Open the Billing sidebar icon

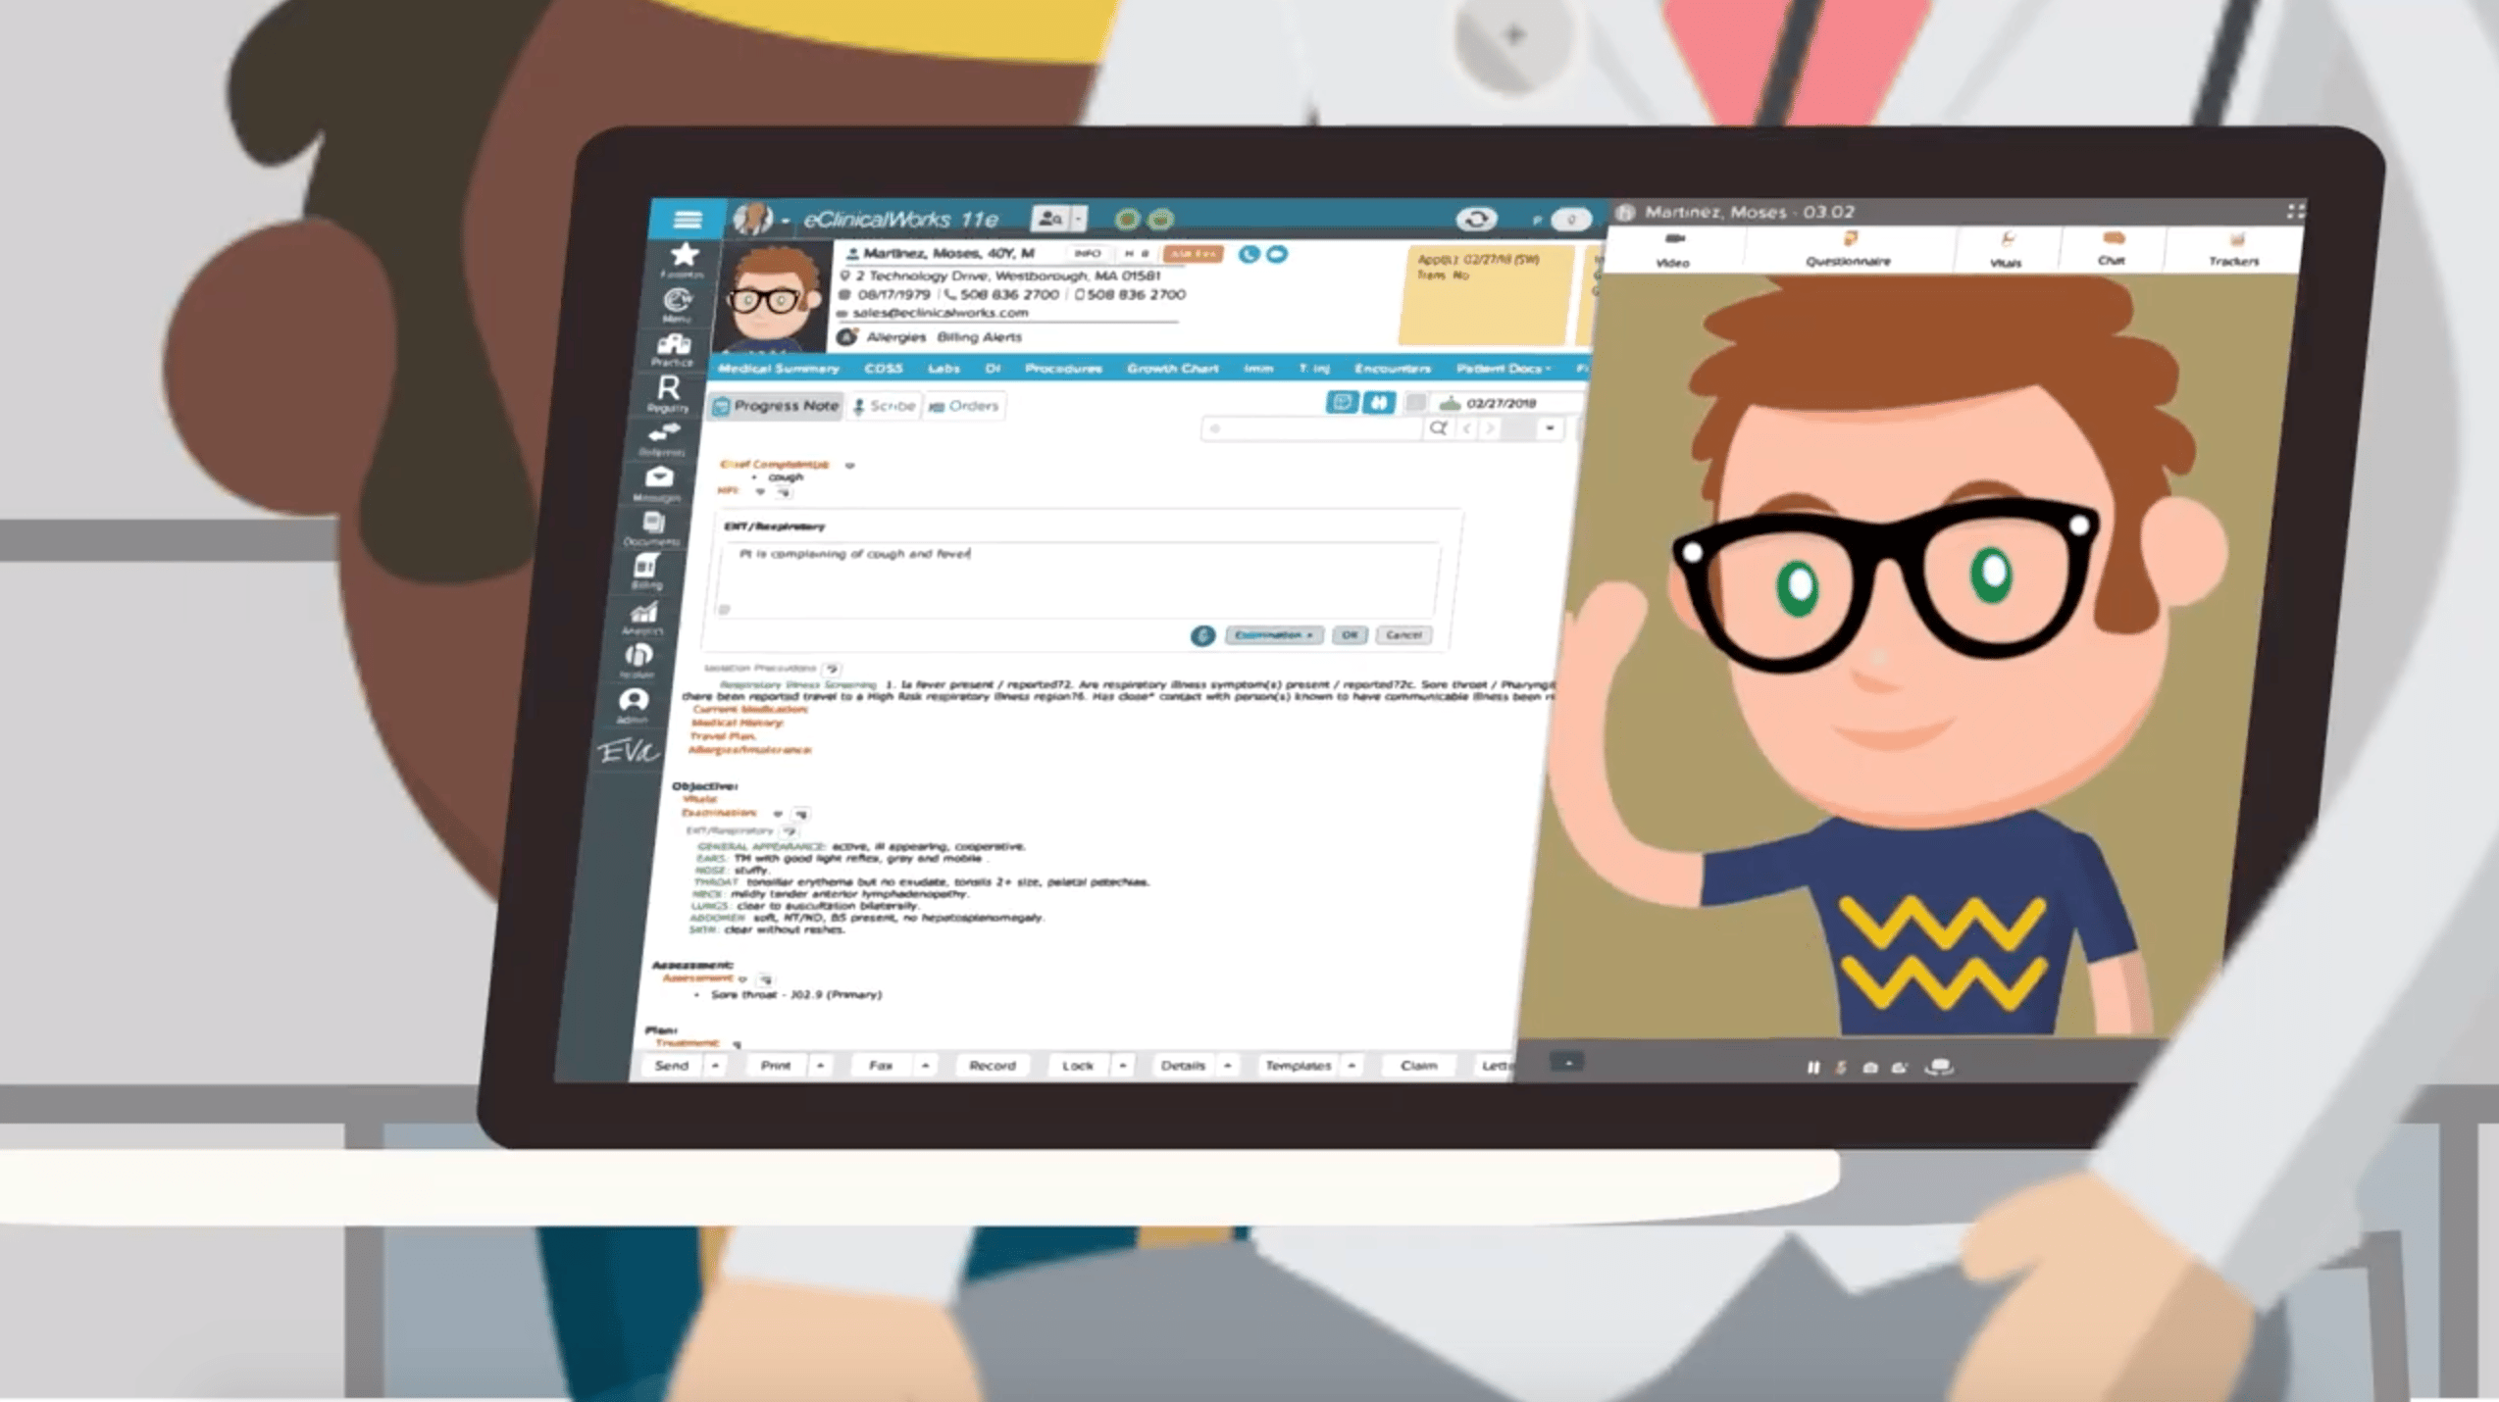[x=646, y=568]
